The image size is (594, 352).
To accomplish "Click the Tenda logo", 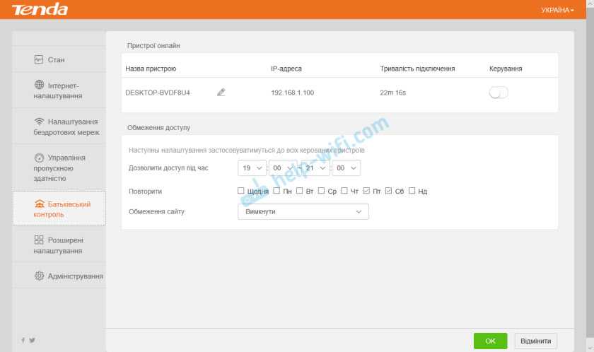I will point(40,9).
